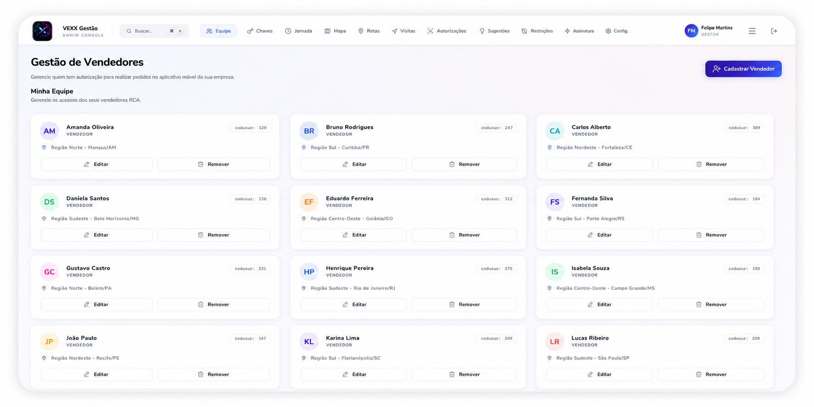Edit Lucas Ribeiro's record
Screen dimensions: 814x407
[x=599, y=374]
